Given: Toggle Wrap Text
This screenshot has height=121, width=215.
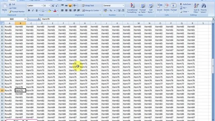Looking at the screenshot, I should click(88, 6).
